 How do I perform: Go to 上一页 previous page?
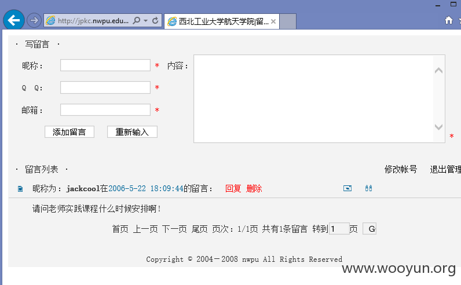[145, 229]
